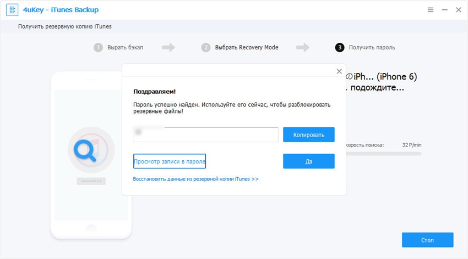Click 32 P/min speed value
The width and height of the screenshot is (468, 259).
point(412,145)
